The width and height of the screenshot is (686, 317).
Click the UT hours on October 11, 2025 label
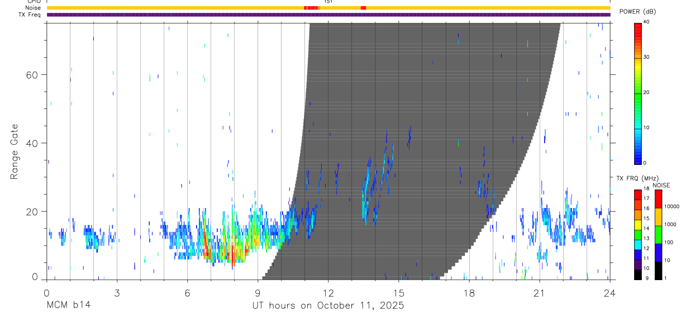tap(328, 306)
